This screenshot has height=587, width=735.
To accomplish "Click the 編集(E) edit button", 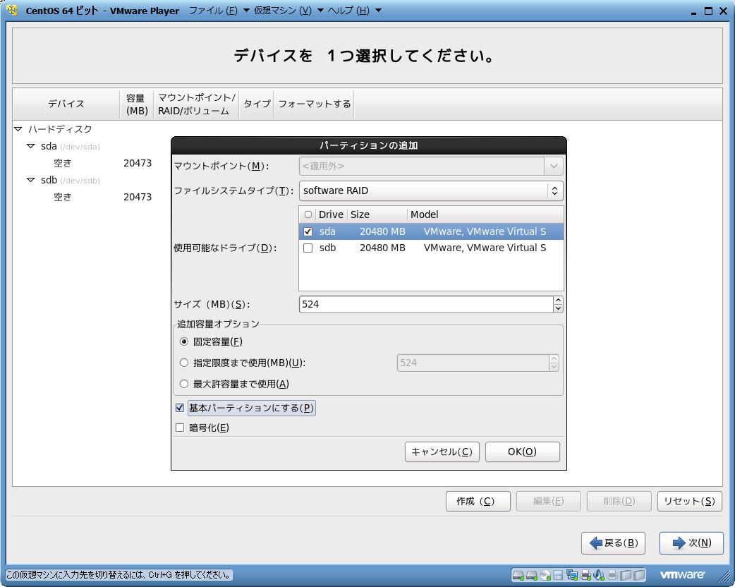I will coord(549,501).
